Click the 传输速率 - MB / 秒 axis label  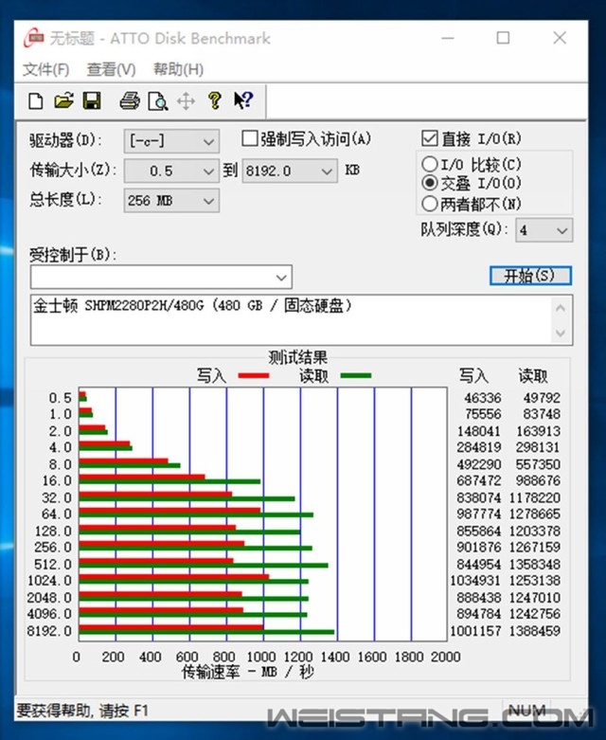248,672
